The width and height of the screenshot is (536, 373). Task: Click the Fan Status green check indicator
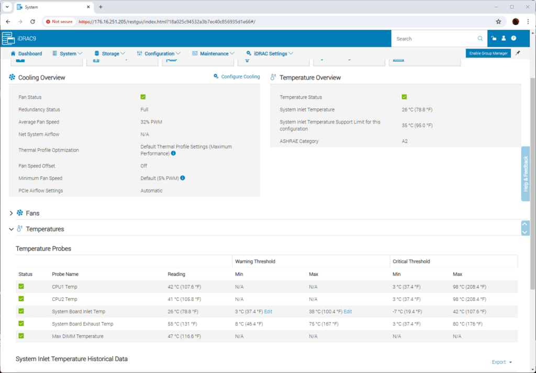[143, 97]
